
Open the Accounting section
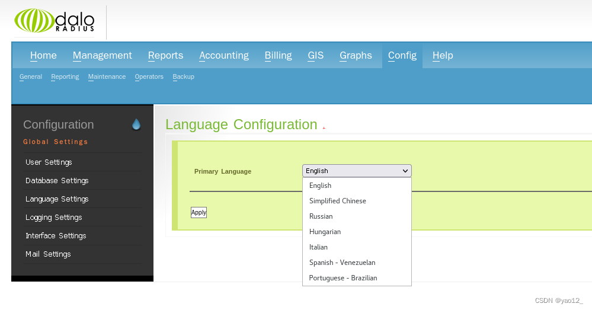coord(224,56)
